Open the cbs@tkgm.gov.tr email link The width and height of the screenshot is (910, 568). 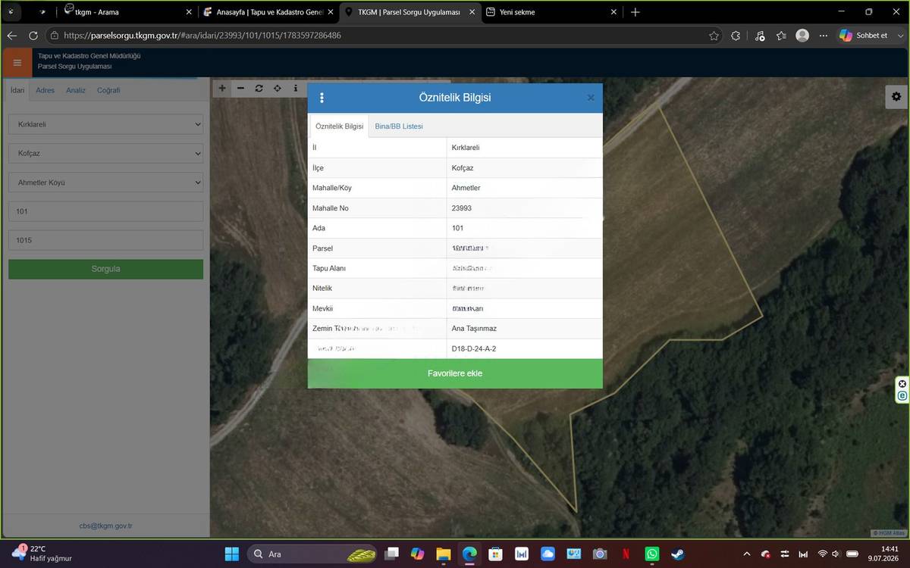pos(106,526)
